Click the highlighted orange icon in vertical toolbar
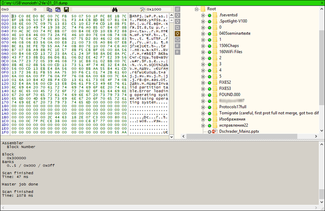325x211 pixels. tap(177, 34)
